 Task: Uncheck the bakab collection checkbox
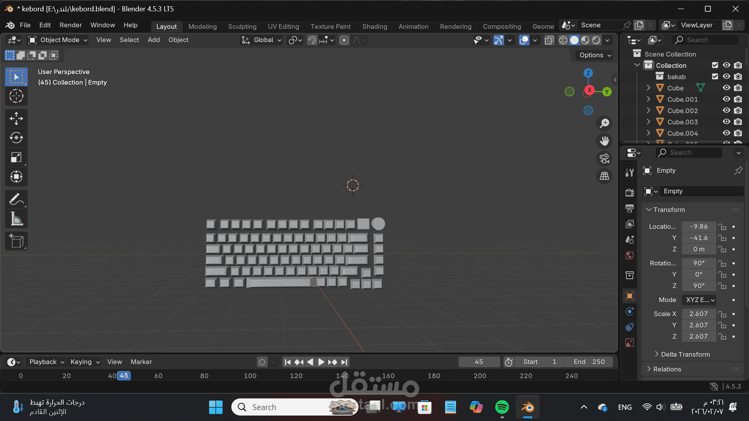point(715,77)
